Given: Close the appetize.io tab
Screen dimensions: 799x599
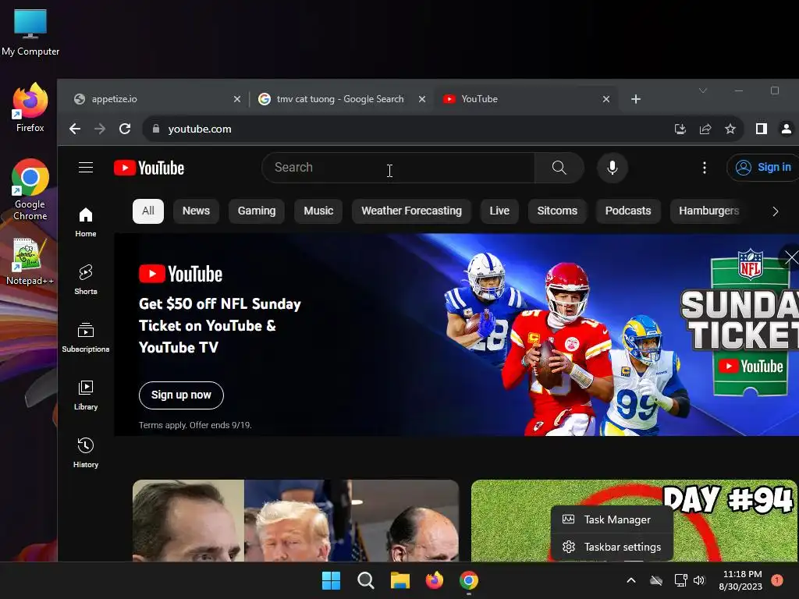Looking at the screenshot, I should [237, 99].
